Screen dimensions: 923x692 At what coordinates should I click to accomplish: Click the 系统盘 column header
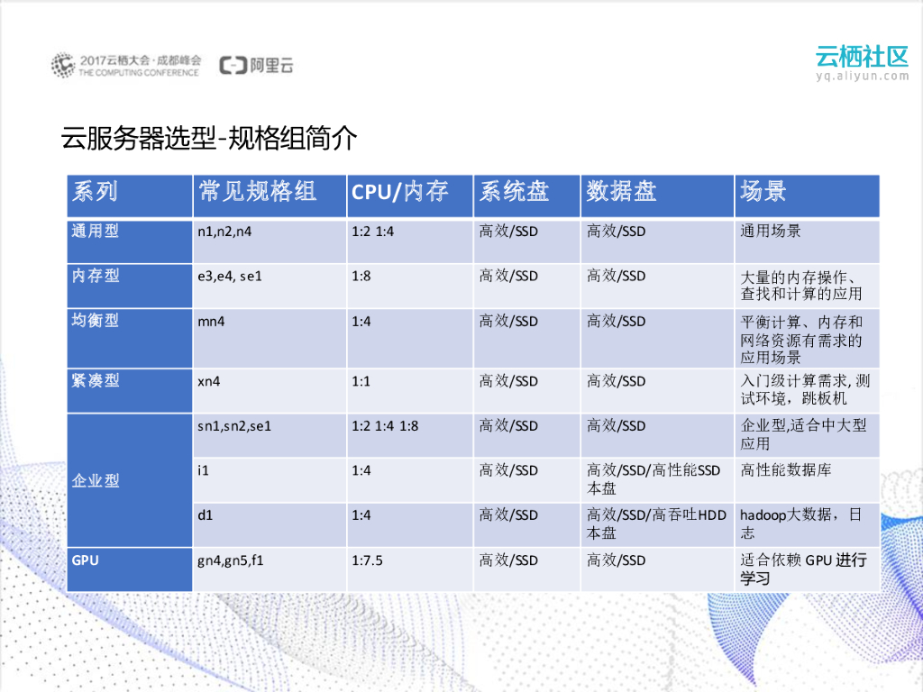[x=526, y=196]
